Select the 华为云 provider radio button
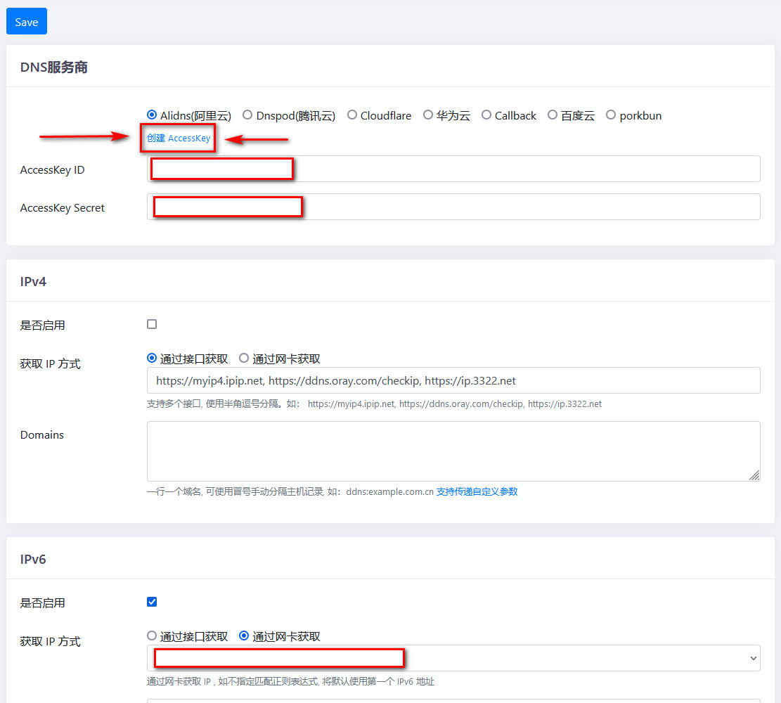Viewport: 781px width, 703px height. coord(427,115)
